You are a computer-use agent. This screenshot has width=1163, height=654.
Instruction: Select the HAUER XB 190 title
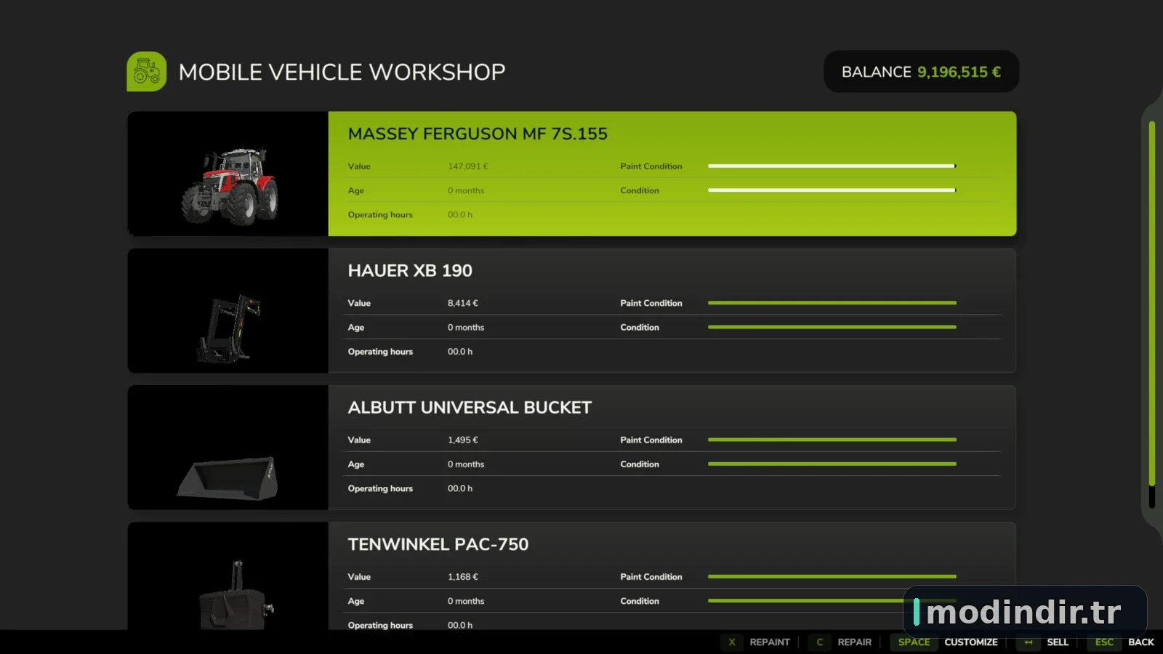(410, 270)
